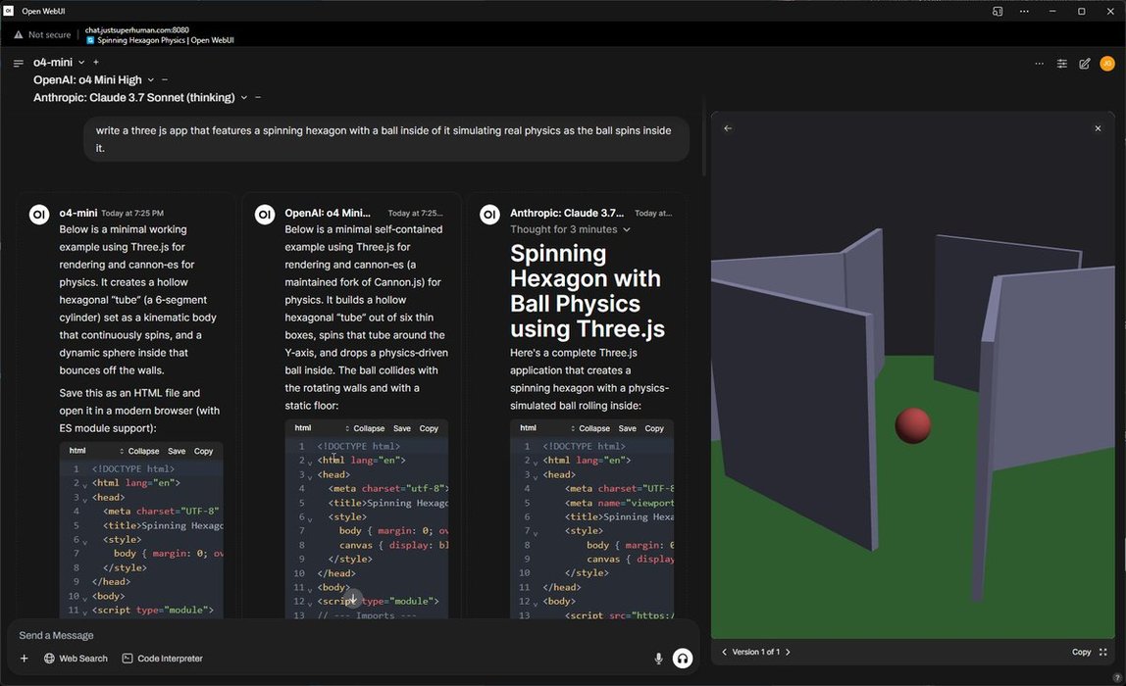
Task: Click the Not secure warning icon
Action: click(x=18, y=34)
